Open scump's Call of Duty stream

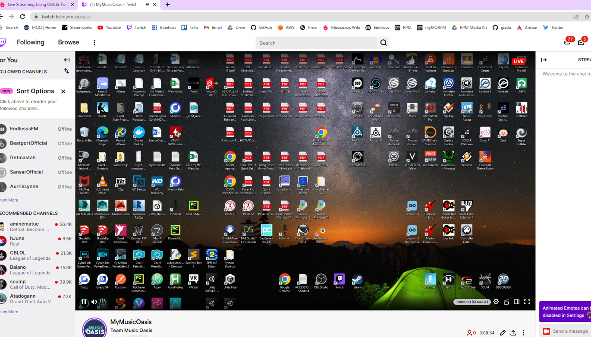pos(36,284)
